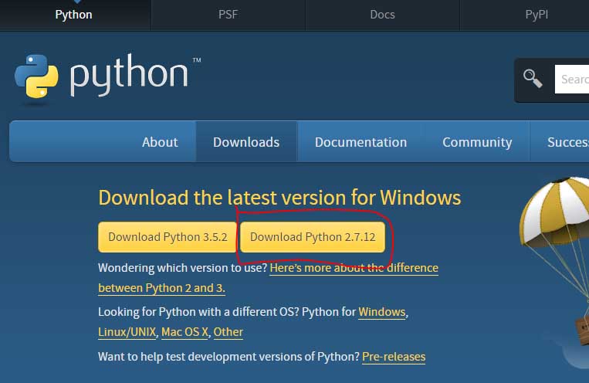Screen dimensions: 589x383
Task: Open the Python top navigation tab
Action: (x=73, y=15)
